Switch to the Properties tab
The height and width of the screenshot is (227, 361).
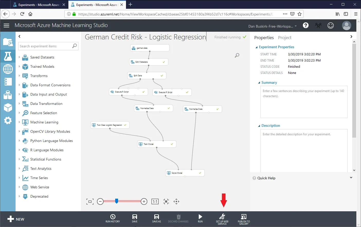point(264,38)
